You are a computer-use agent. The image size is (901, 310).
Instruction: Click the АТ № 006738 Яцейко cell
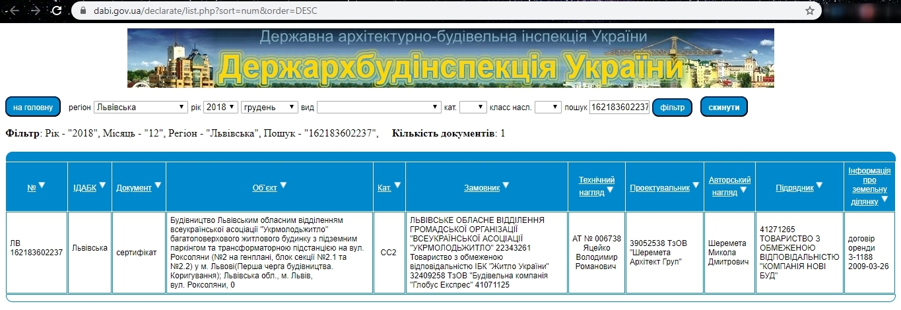pos(596,252)
